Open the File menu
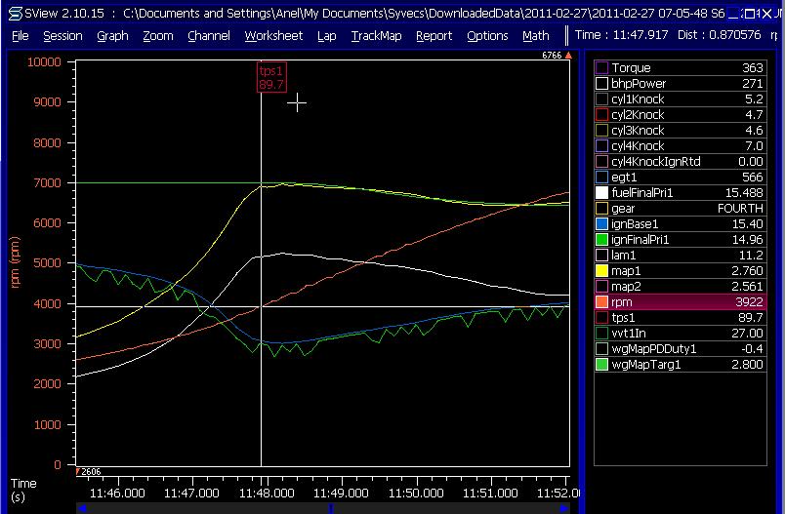785x514 pixels. pyautogui.click(x=21, y=35)
